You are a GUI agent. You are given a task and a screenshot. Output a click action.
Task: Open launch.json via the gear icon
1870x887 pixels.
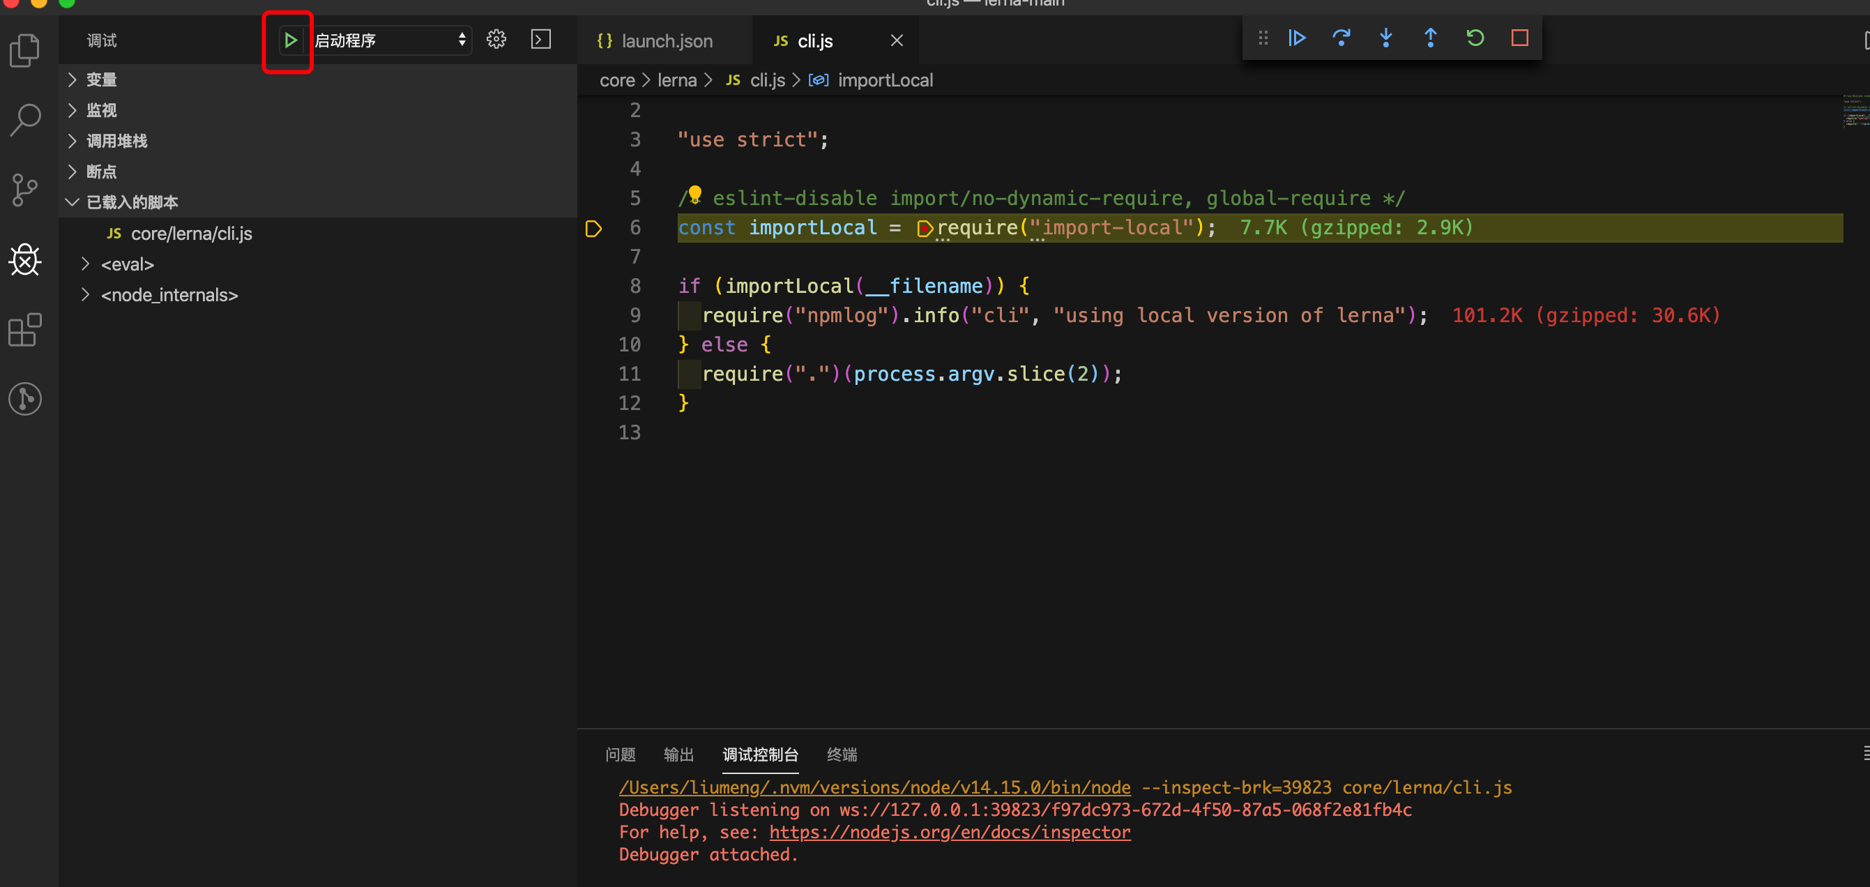tap(496, 39)
